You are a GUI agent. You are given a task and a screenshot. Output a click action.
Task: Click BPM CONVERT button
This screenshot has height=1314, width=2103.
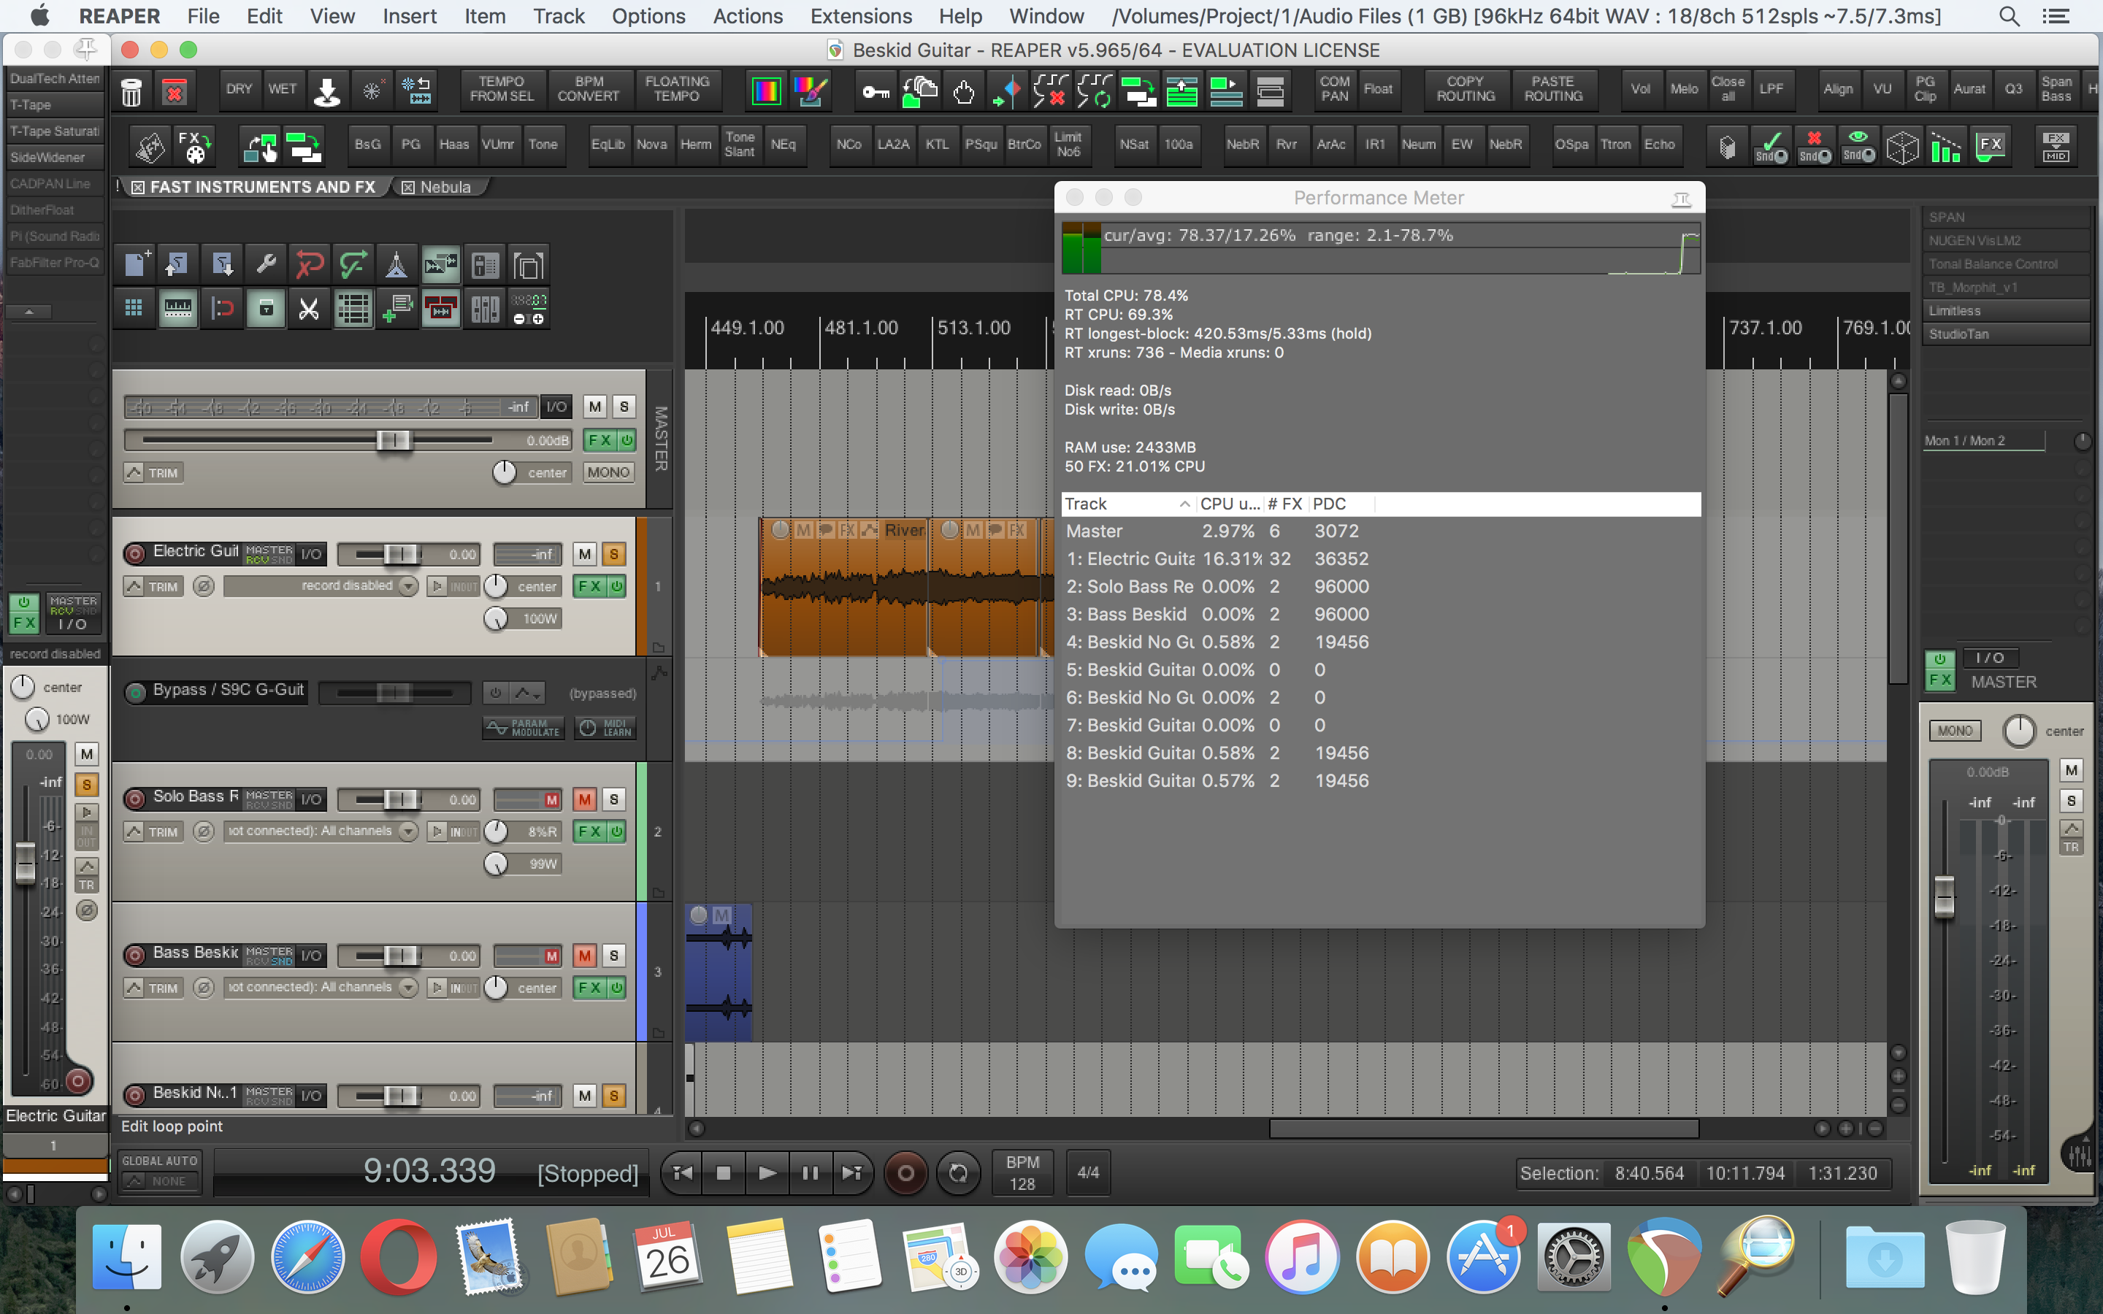tap(589, 90)
